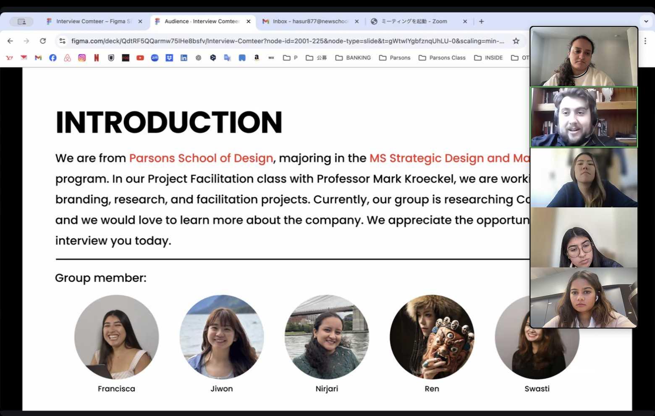Click the name label 'Francisca'
Screen dimensions: 655x416
click(x=116, y=389)
